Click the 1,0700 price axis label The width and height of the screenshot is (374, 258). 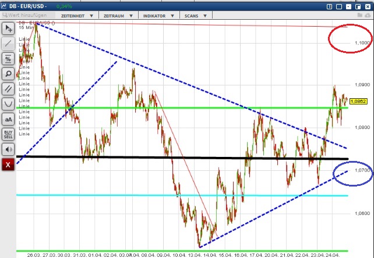click(x=362, y=170)
